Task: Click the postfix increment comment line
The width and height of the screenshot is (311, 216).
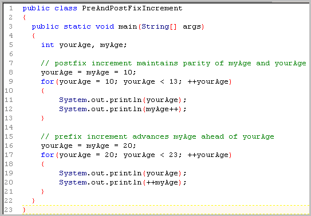Action: point(174,64)
